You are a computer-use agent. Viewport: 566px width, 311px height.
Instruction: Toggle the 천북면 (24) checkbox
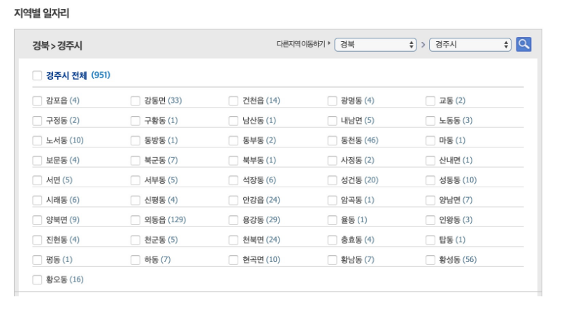coord(233,240)
